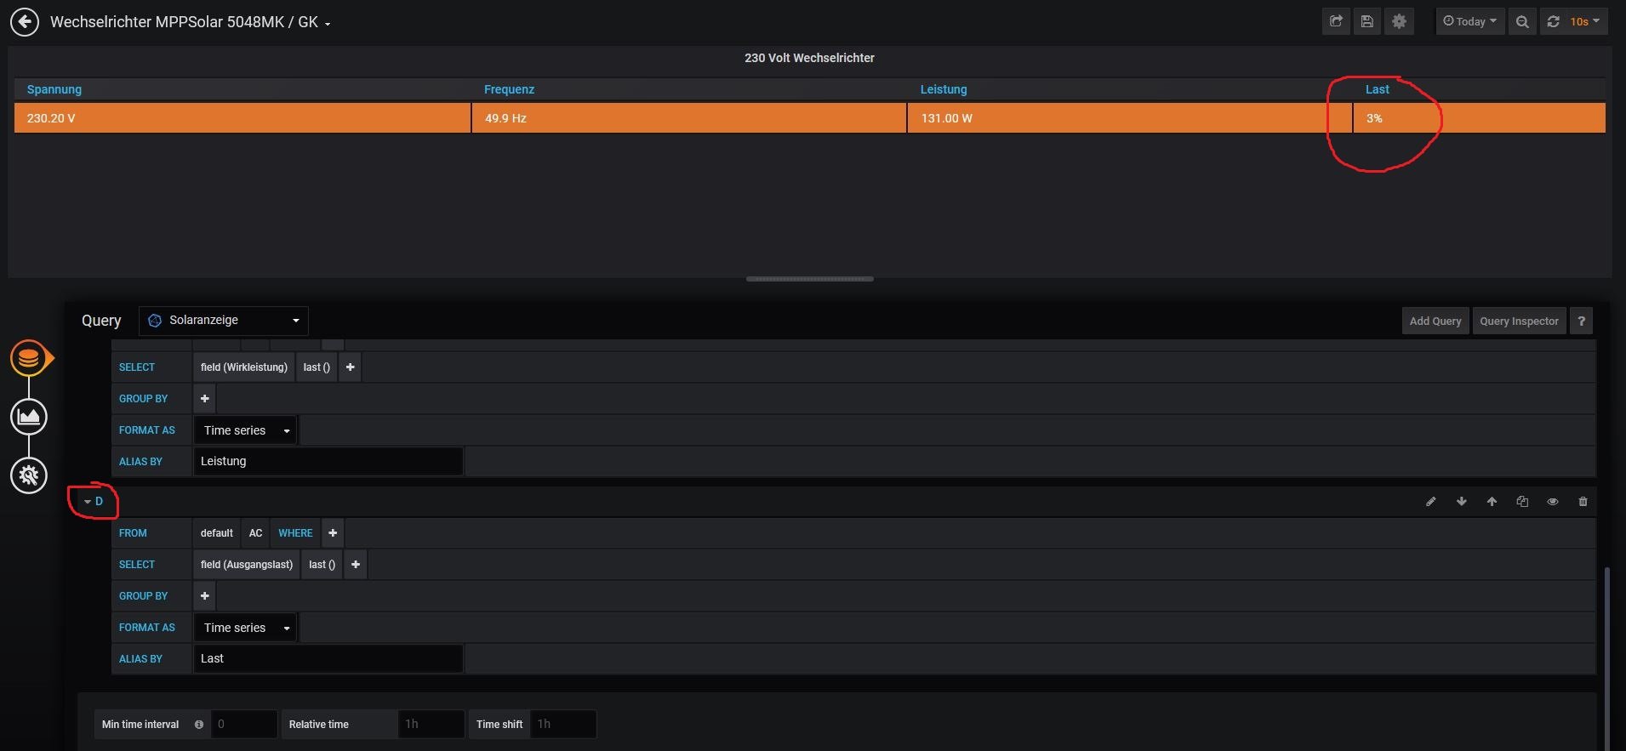Click the zoom out time range icon

click(x=1522, y=21)
